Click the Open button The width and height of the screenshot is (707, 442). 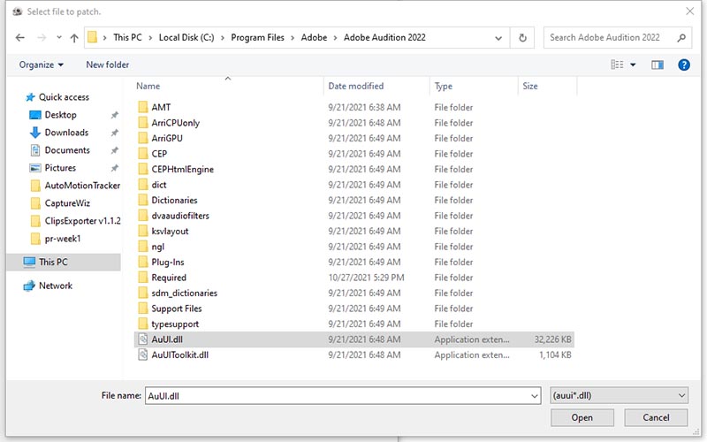coord(582,417)
